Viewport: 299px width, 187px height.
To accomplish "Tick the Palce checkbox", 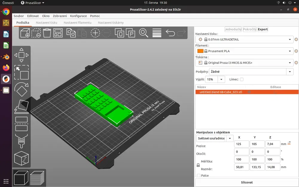I will [199, 175].
